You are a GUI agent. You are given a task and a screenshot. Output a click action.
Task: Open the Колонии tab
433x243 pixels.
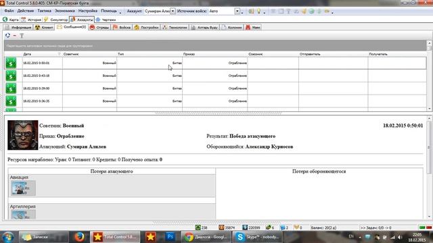tap(231, 27)
